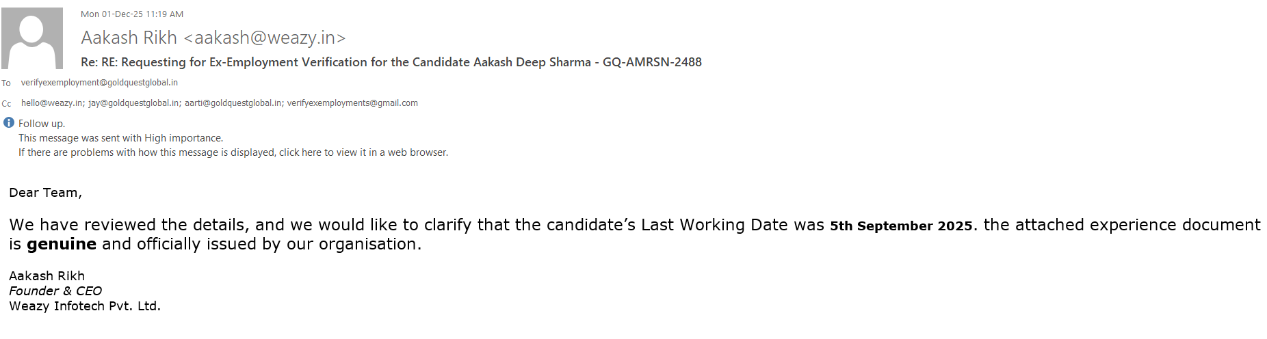Select the Cc recipient verifyexemployments@gmail.com
The image size is (1267, 339).
pos(352,103)
